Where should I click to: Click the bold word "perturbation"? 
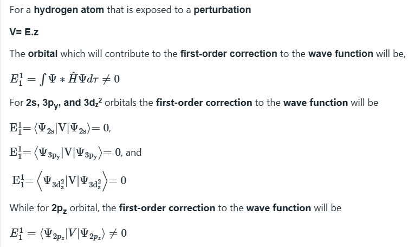222,10
